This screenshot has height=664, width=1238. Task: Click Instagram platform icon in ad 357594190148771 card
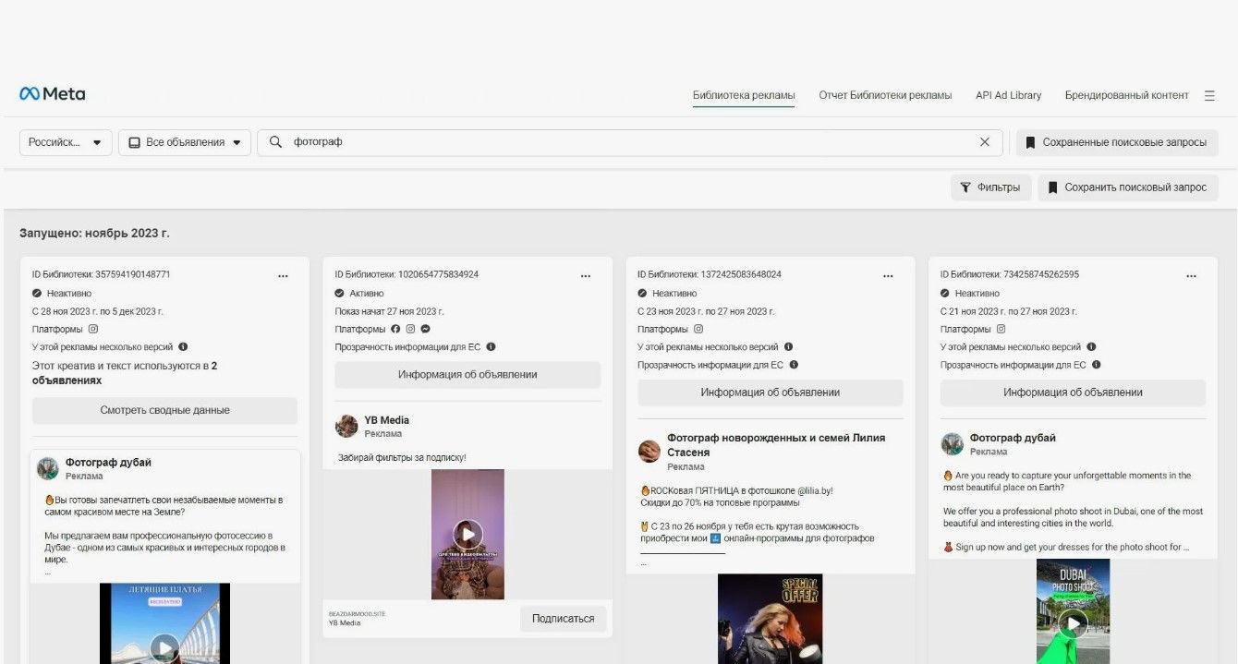click(x=93, y=329)
